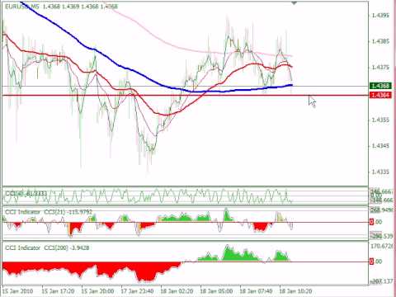Click the 0.00 level on CCI(200) scale
Viewport: 396px width, 297px height.
pyautogui.click(x=376, y=262)
